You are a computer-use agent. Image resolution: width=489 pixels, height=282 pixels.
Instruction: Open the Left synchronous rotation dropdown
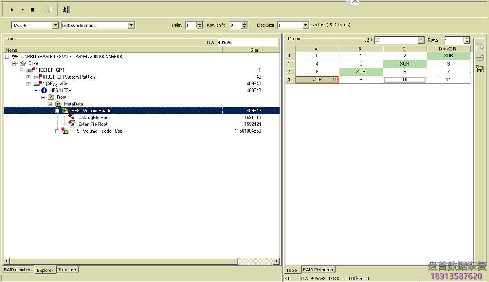(x=132, y=25)
